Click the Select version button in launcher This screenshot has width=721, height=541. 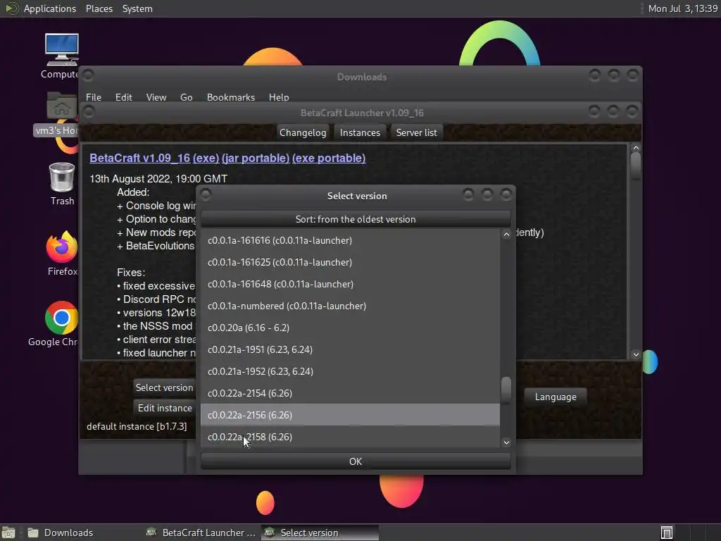click(x=164, y=387)
